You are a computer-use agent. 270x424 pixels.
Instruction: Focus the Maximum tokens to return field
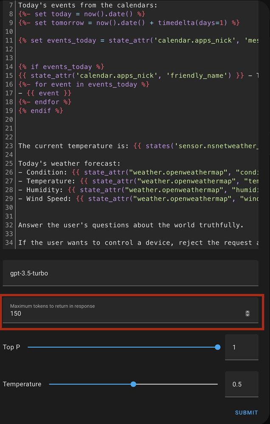[130, 310]
